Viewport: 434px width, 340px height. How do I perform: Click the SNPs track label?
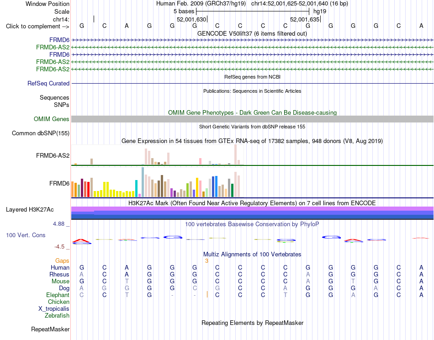pos(62,105)
